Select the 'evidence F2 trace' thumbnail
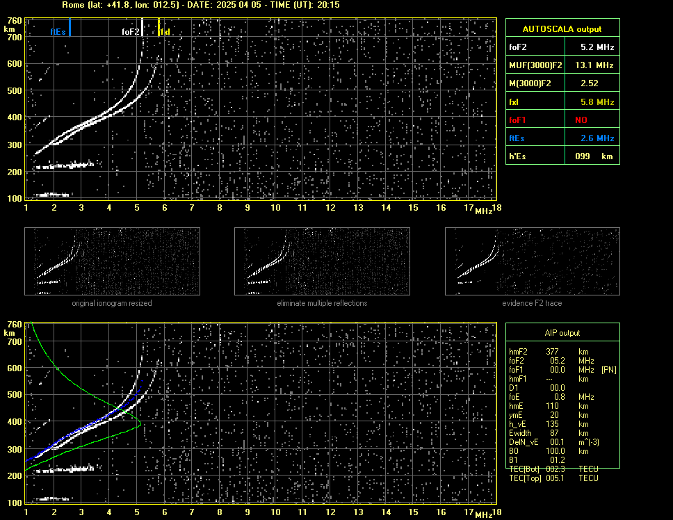673x520 pixels. coord(533,261)
